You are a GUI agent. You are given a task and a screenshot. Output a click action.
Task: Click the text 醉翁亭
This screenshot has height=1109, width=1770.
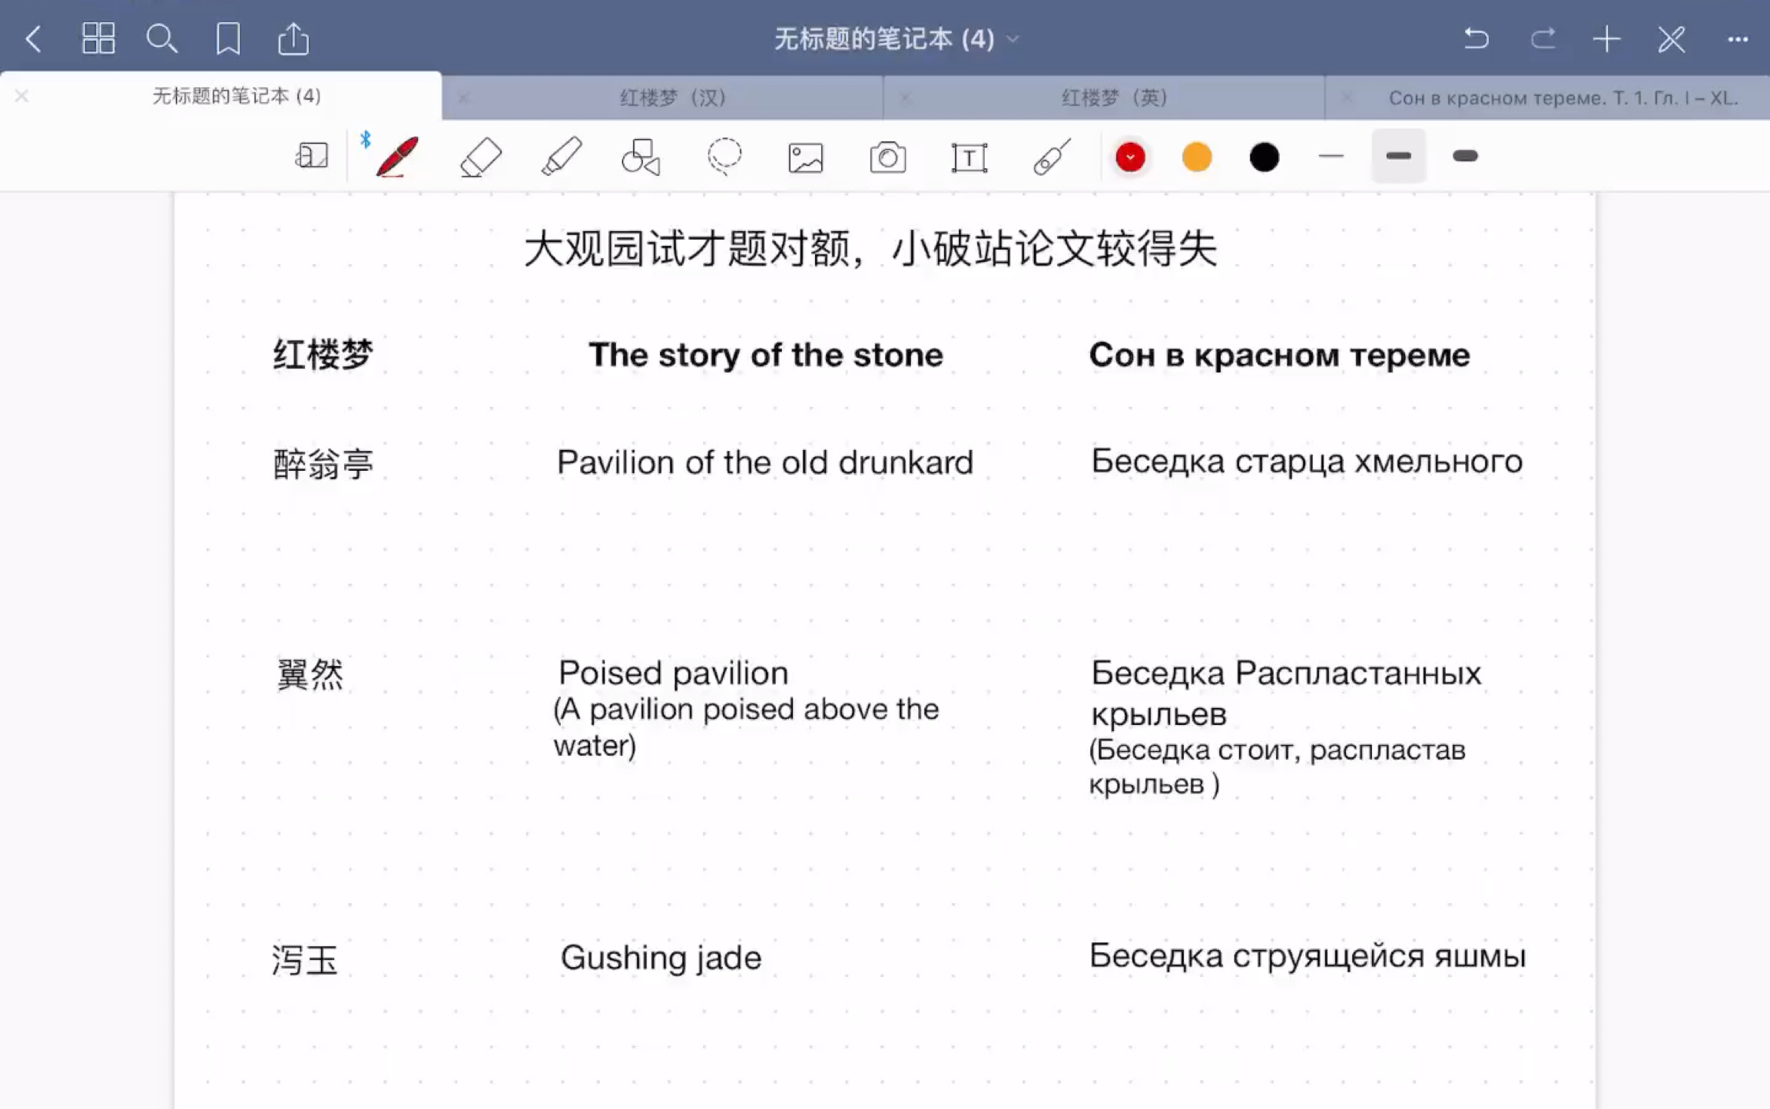tap(323, 464)
